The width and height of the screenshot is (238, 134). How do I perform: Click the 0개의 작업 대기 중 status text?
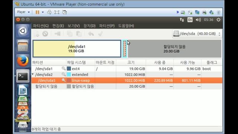click(46, 129)
